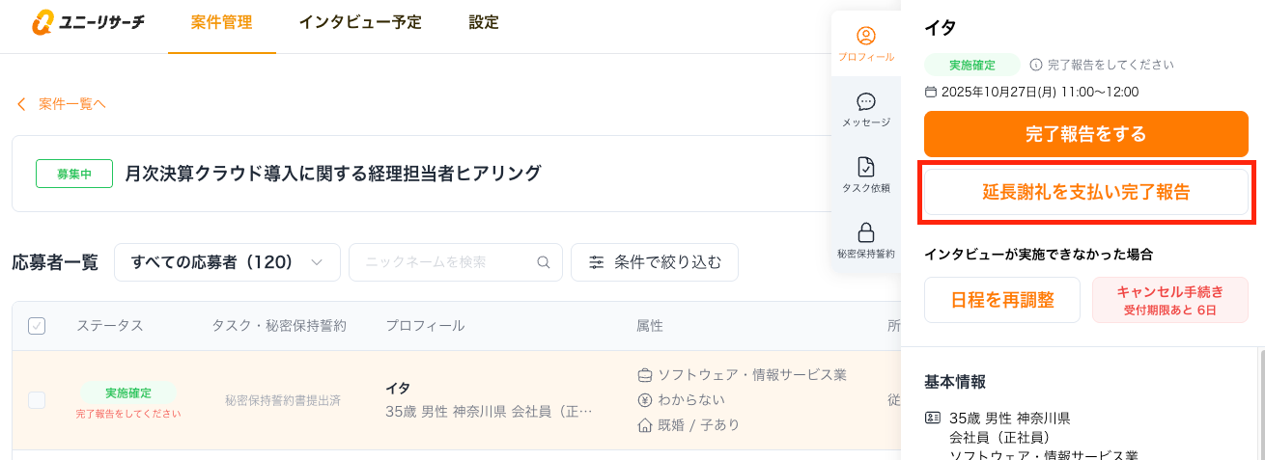
Task: Switch to the 案件管理 tab
Action: [221, 22]
